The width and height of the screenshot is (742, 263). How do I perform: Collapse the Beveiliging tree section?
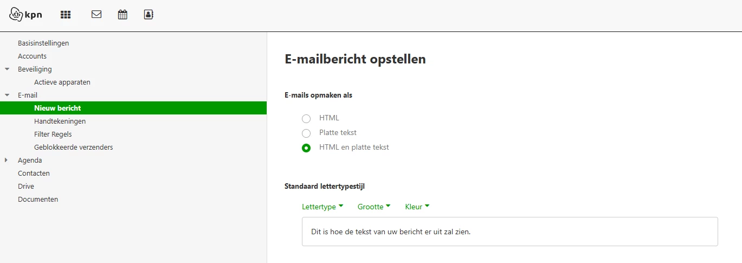click(7, 69)
